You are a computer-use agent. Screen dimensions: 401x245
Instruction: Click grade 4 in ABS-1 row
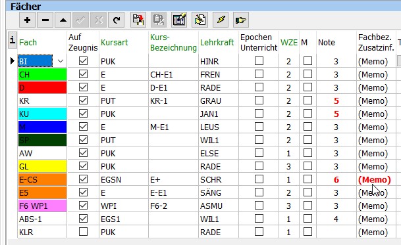pos(336,219)
